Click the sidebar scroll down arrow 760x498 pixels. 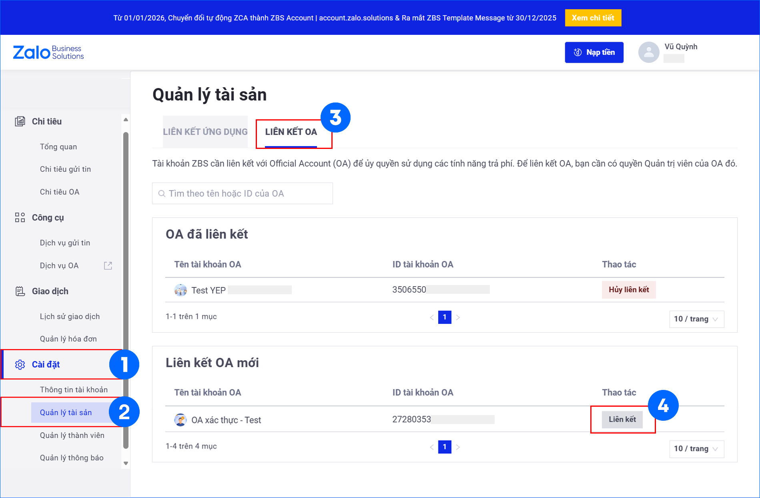tap(126, 463)
